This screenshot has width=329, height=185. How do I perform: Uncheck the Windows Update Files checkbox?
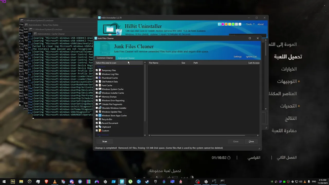[x=97, y=112]
